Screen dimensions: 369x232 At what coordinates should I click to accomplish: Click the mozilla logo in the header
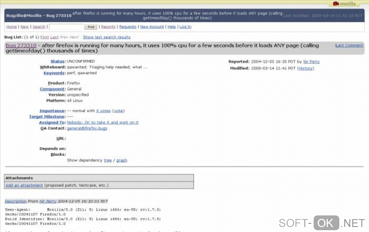click(x=344, y=4)
